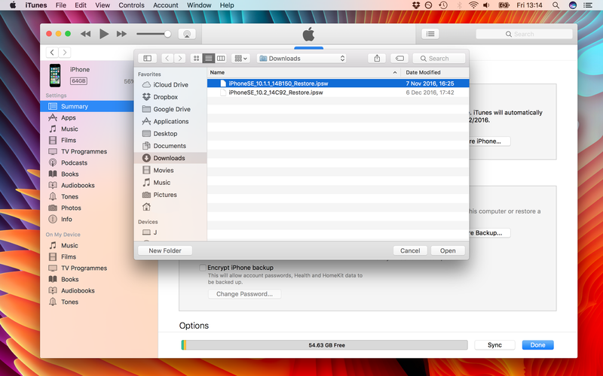Click the iTunes Search field
Viewport: 603px width, 376px height.
524,34
